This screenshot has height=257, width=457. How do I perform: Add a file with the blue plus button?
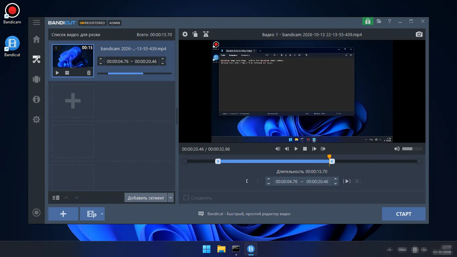pos(63,214)
